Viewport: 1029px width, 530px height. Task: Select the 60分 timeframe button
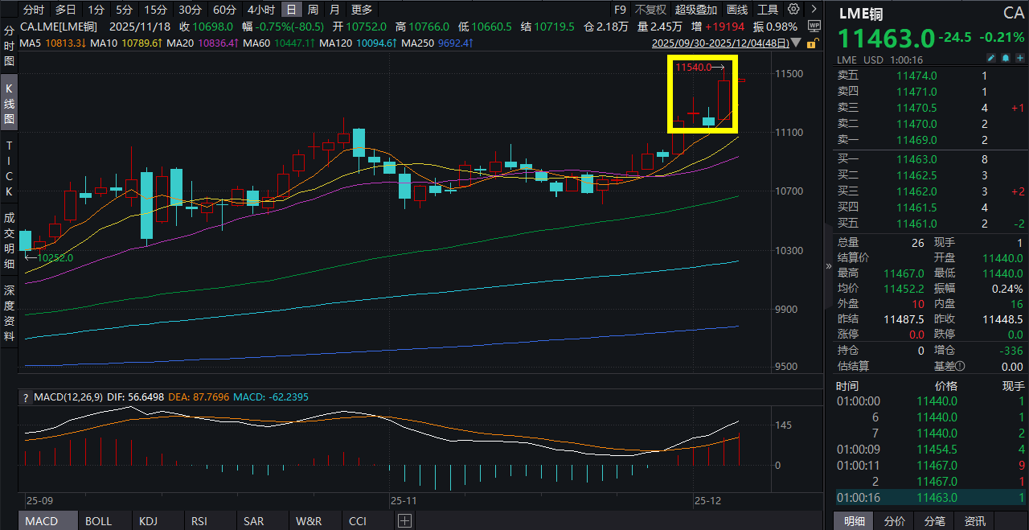[224, 10]
